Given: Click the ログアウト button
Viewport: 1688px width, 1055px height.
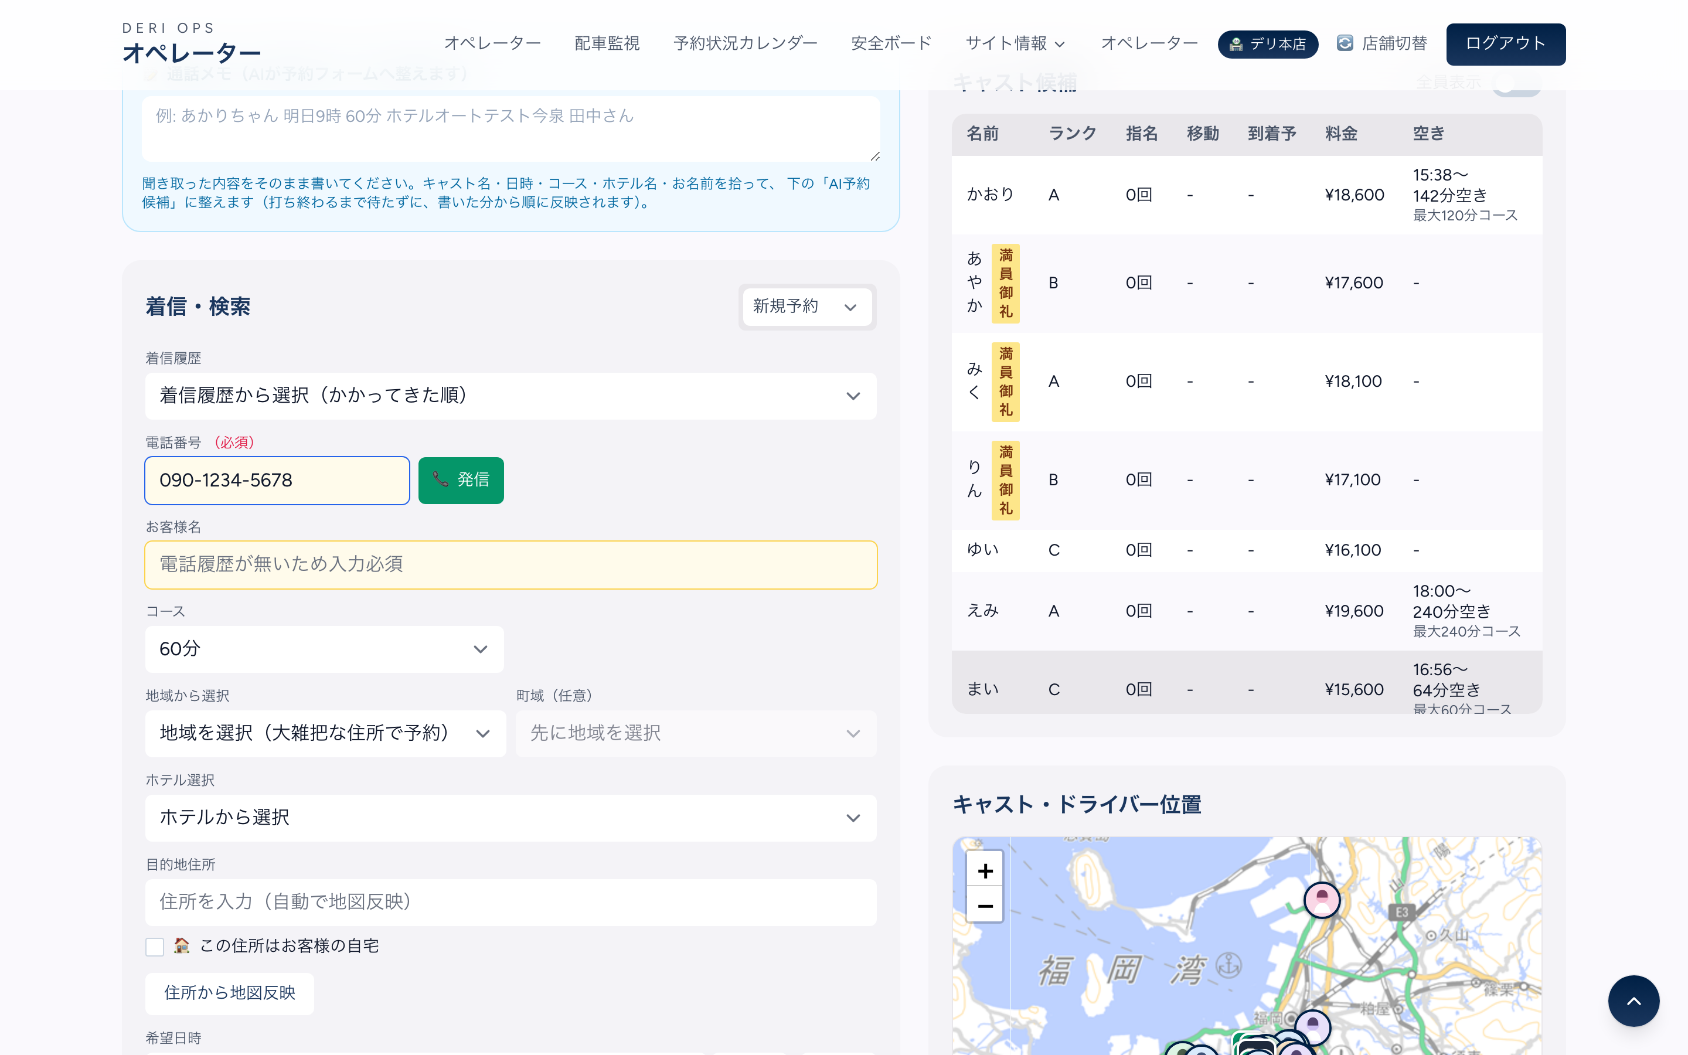Looking at the screenshot, I should (1505, 44).
